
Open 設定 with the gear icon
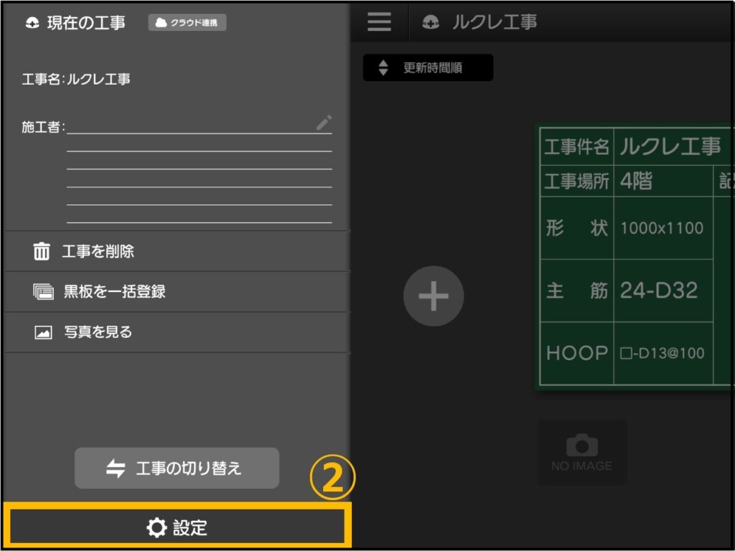tap(177, 528)
